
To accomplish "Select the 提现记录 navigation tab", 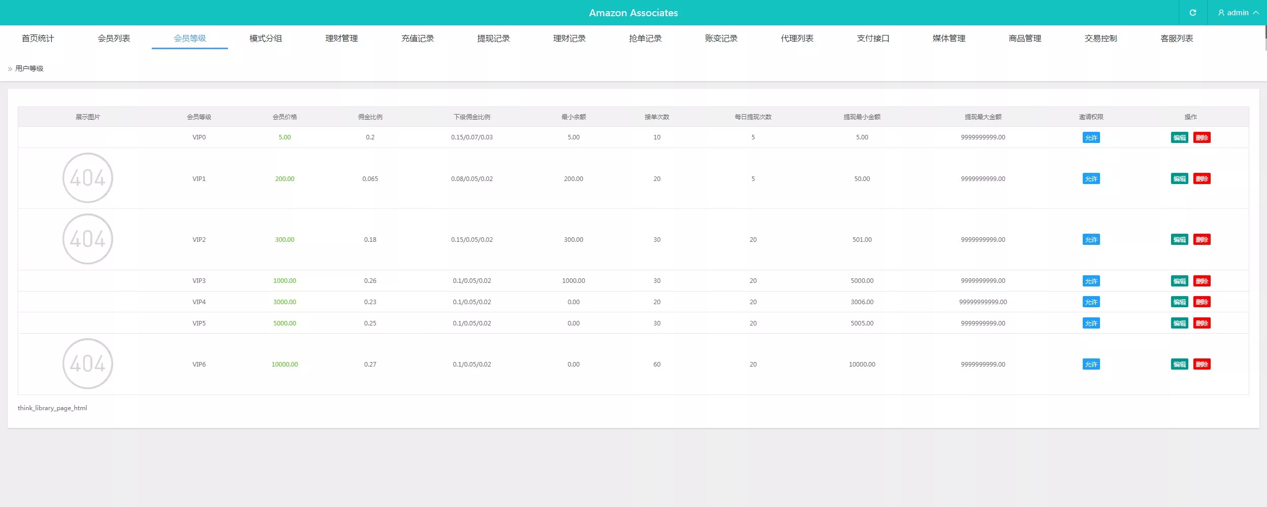I will [x=493, y=39].
